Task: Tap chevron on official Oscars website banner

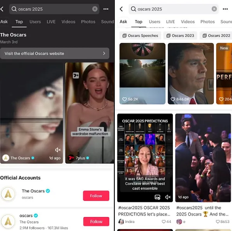Action: 104,53
